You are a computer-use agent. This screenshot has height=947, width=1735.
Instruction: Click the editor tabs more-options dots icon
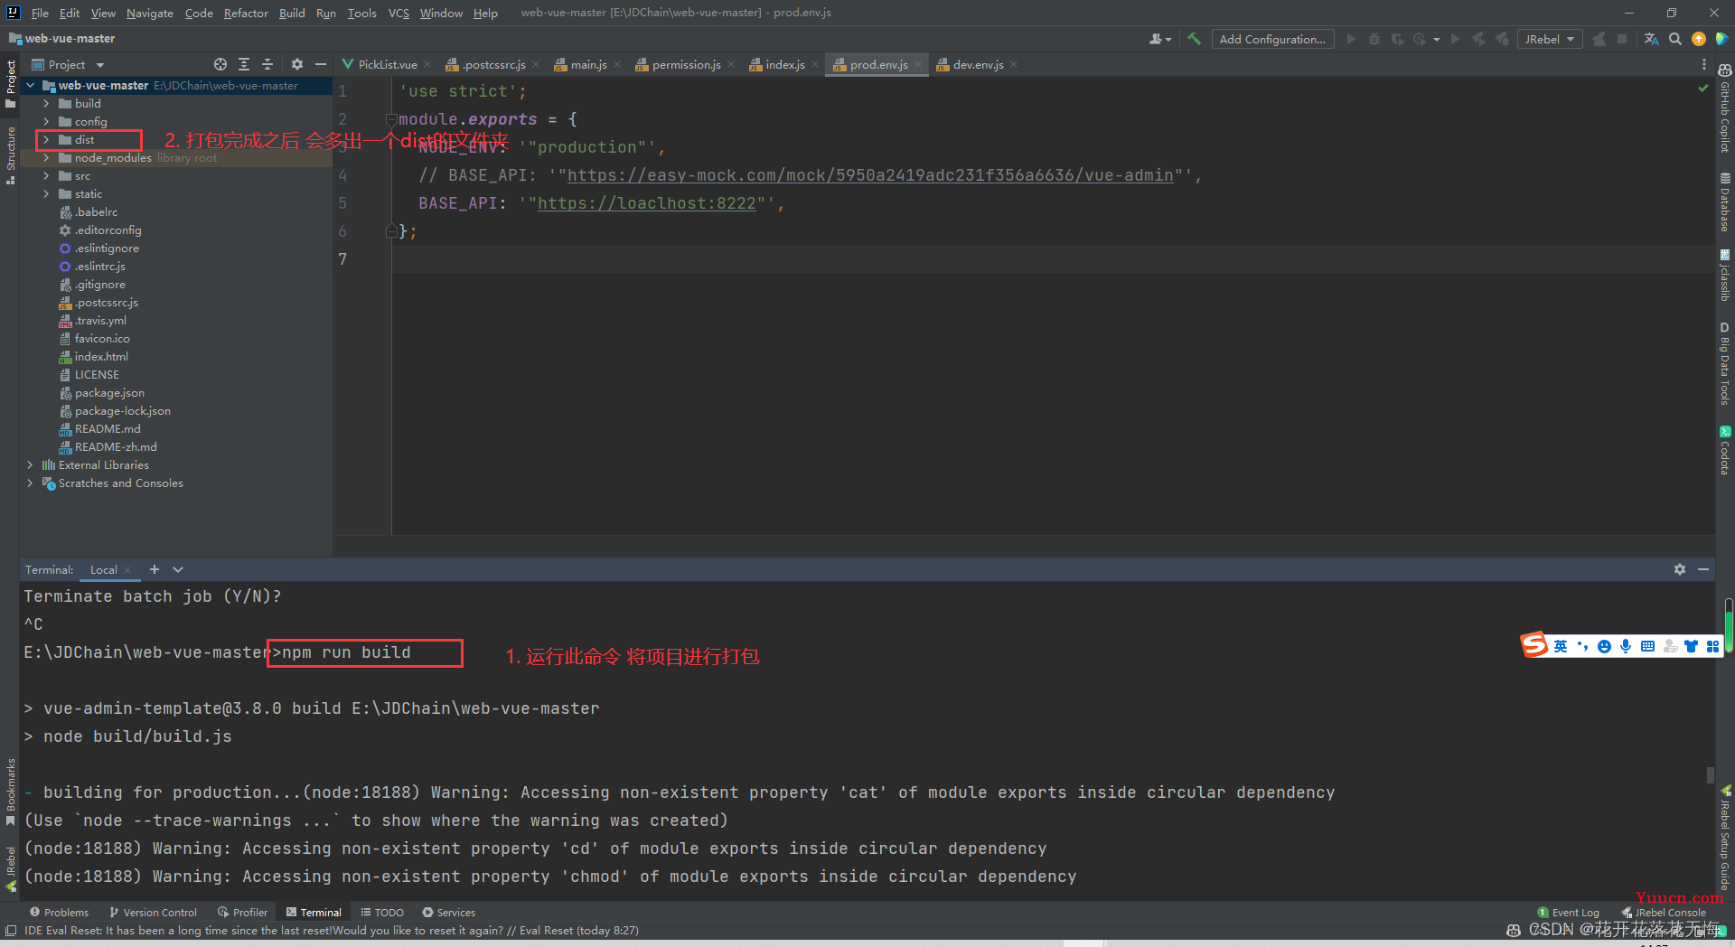[x=1704, y=64]
